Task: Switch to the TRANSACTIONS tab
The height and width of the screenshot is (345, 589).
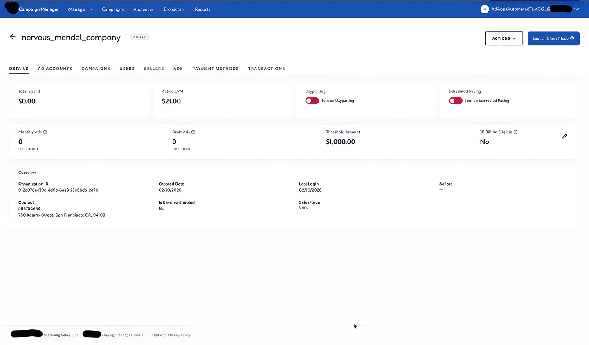Action: [266, 69]
